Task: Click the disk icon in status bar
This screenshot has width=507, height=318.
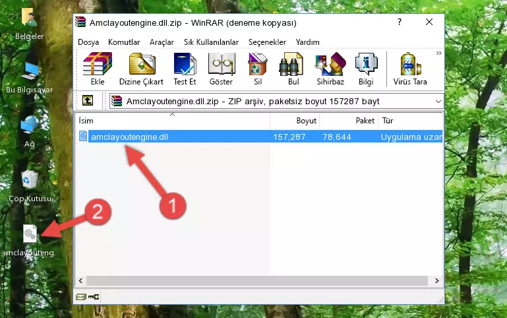Action: 81,297
